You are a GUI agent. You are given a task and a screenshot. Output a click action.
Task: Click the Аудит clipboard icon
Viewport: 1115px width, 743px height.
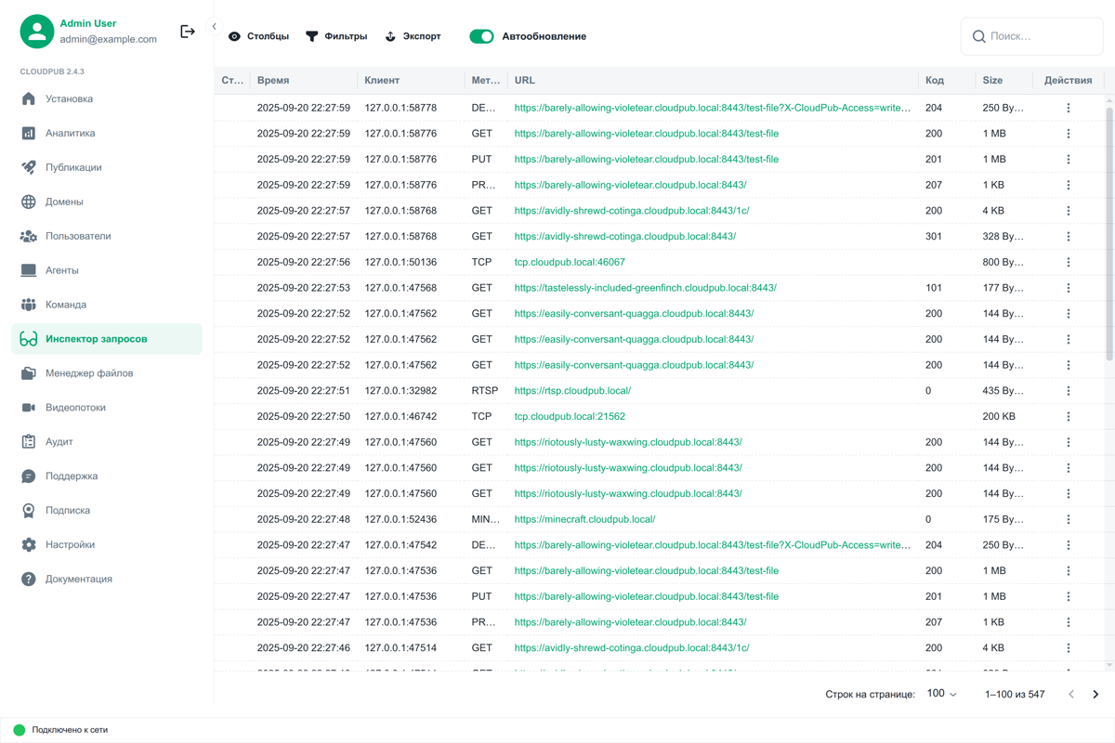[29, 442]
